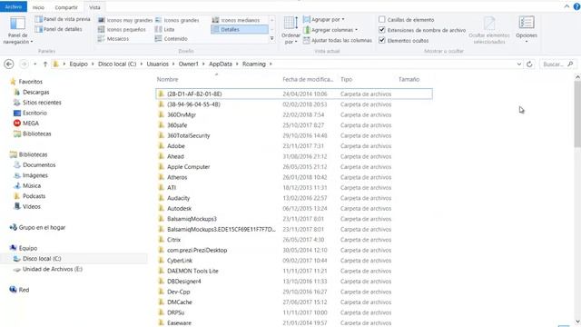
Task: Refresh the folder view
Action: point(529,64)
